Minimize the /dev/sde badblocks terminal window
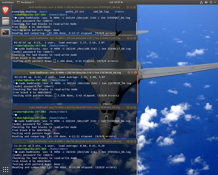 point(128,141)
